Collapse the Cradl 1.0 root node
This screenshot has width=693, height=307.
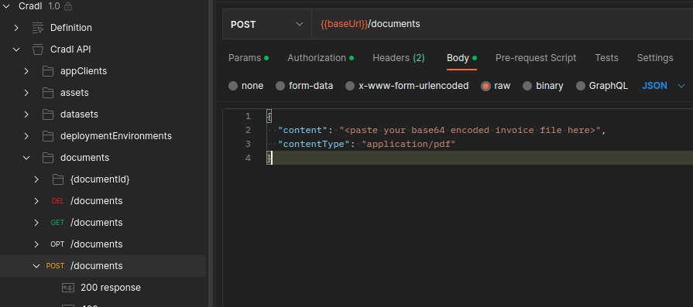(x=6, y=6)
